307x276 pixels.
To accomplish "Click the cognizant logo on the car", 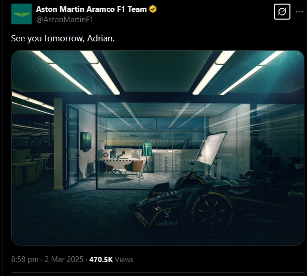I will (x=264, y=221).
